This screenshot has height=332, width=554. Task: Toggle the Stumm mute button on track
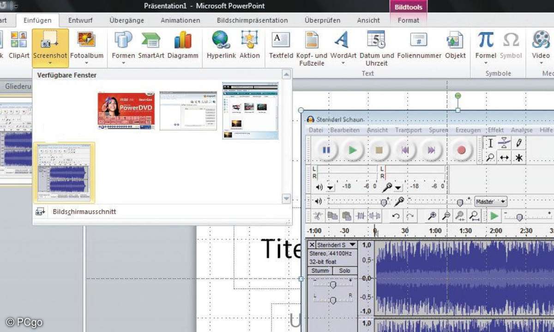[x=321, y=271]
